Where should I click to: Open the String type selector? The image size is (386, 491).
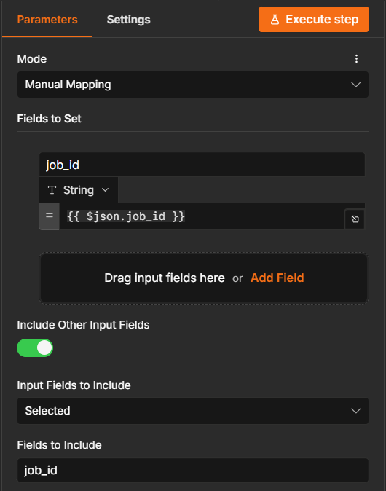79,189
